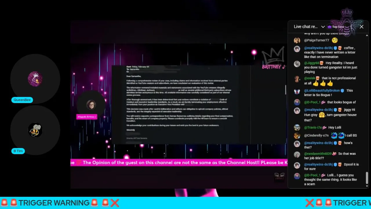Expand the Live chat replay dropdown chevron
Viewport: 371px width, 209px height.
[323, 27]
